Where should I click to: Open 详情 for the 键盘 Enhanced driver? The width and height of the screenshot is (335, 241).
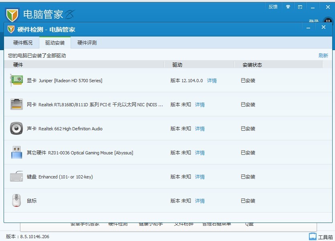200,177
